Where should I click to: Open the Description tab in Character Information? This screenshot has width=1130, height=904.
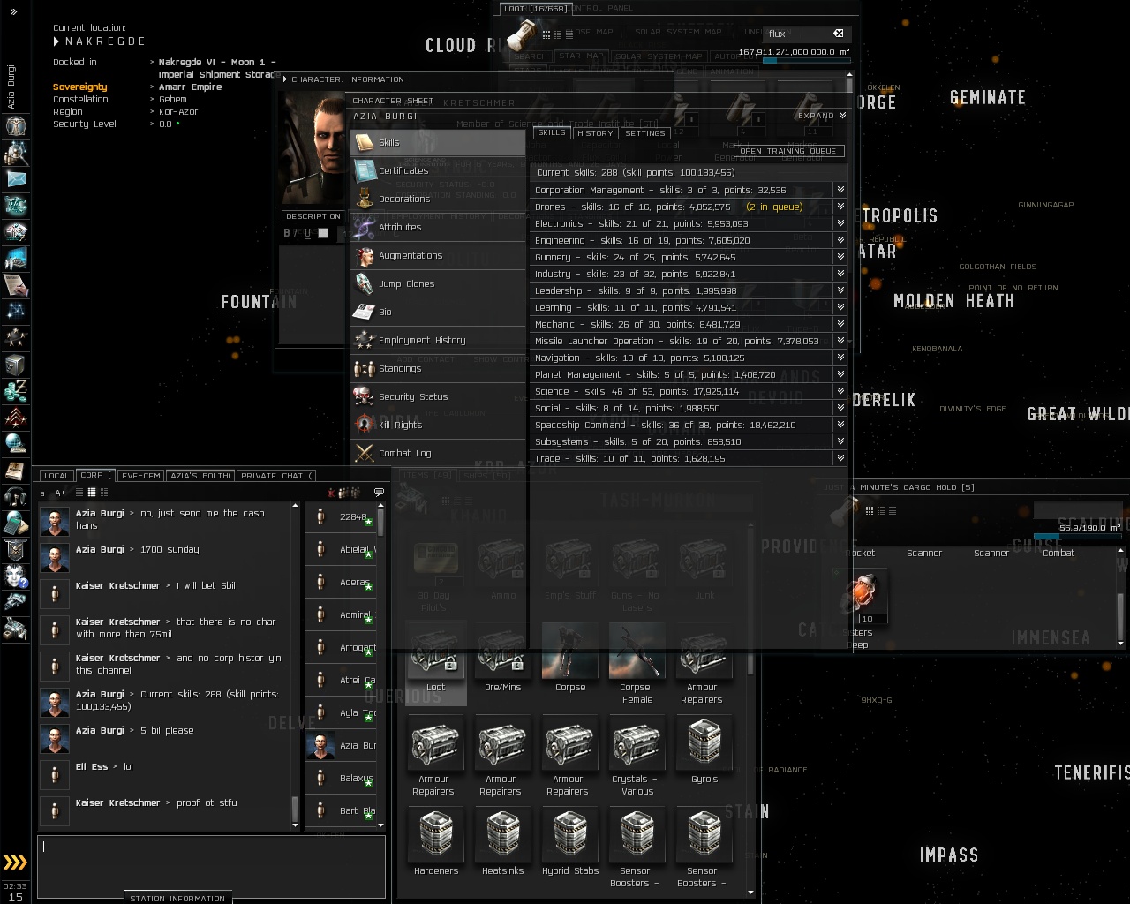(313, 216)
